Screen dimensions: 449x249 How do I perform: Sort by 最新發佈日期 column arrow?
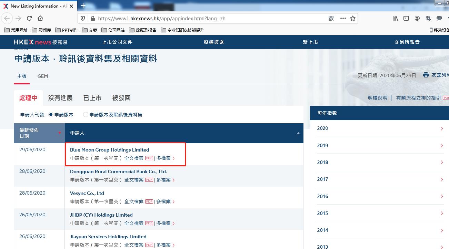point(60,133)
